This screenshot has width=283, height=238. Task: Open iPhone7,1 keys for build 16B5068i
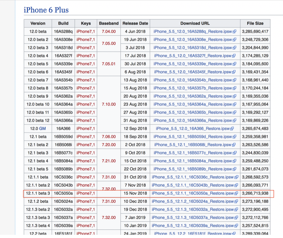tap(85, 145)
